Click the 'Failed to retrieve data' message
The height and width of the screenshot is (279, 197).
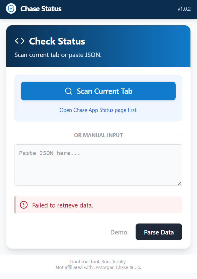[63, 205]
